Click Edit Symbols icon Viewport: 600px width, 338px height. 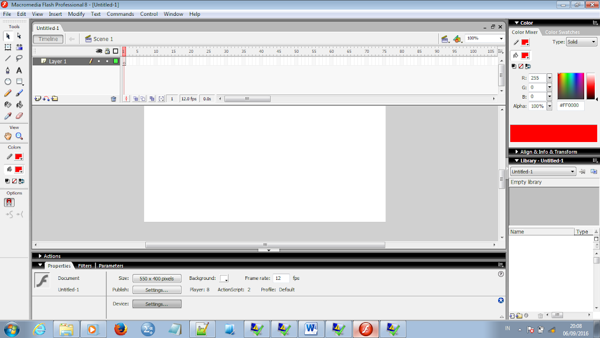click(x=458, y=39)
